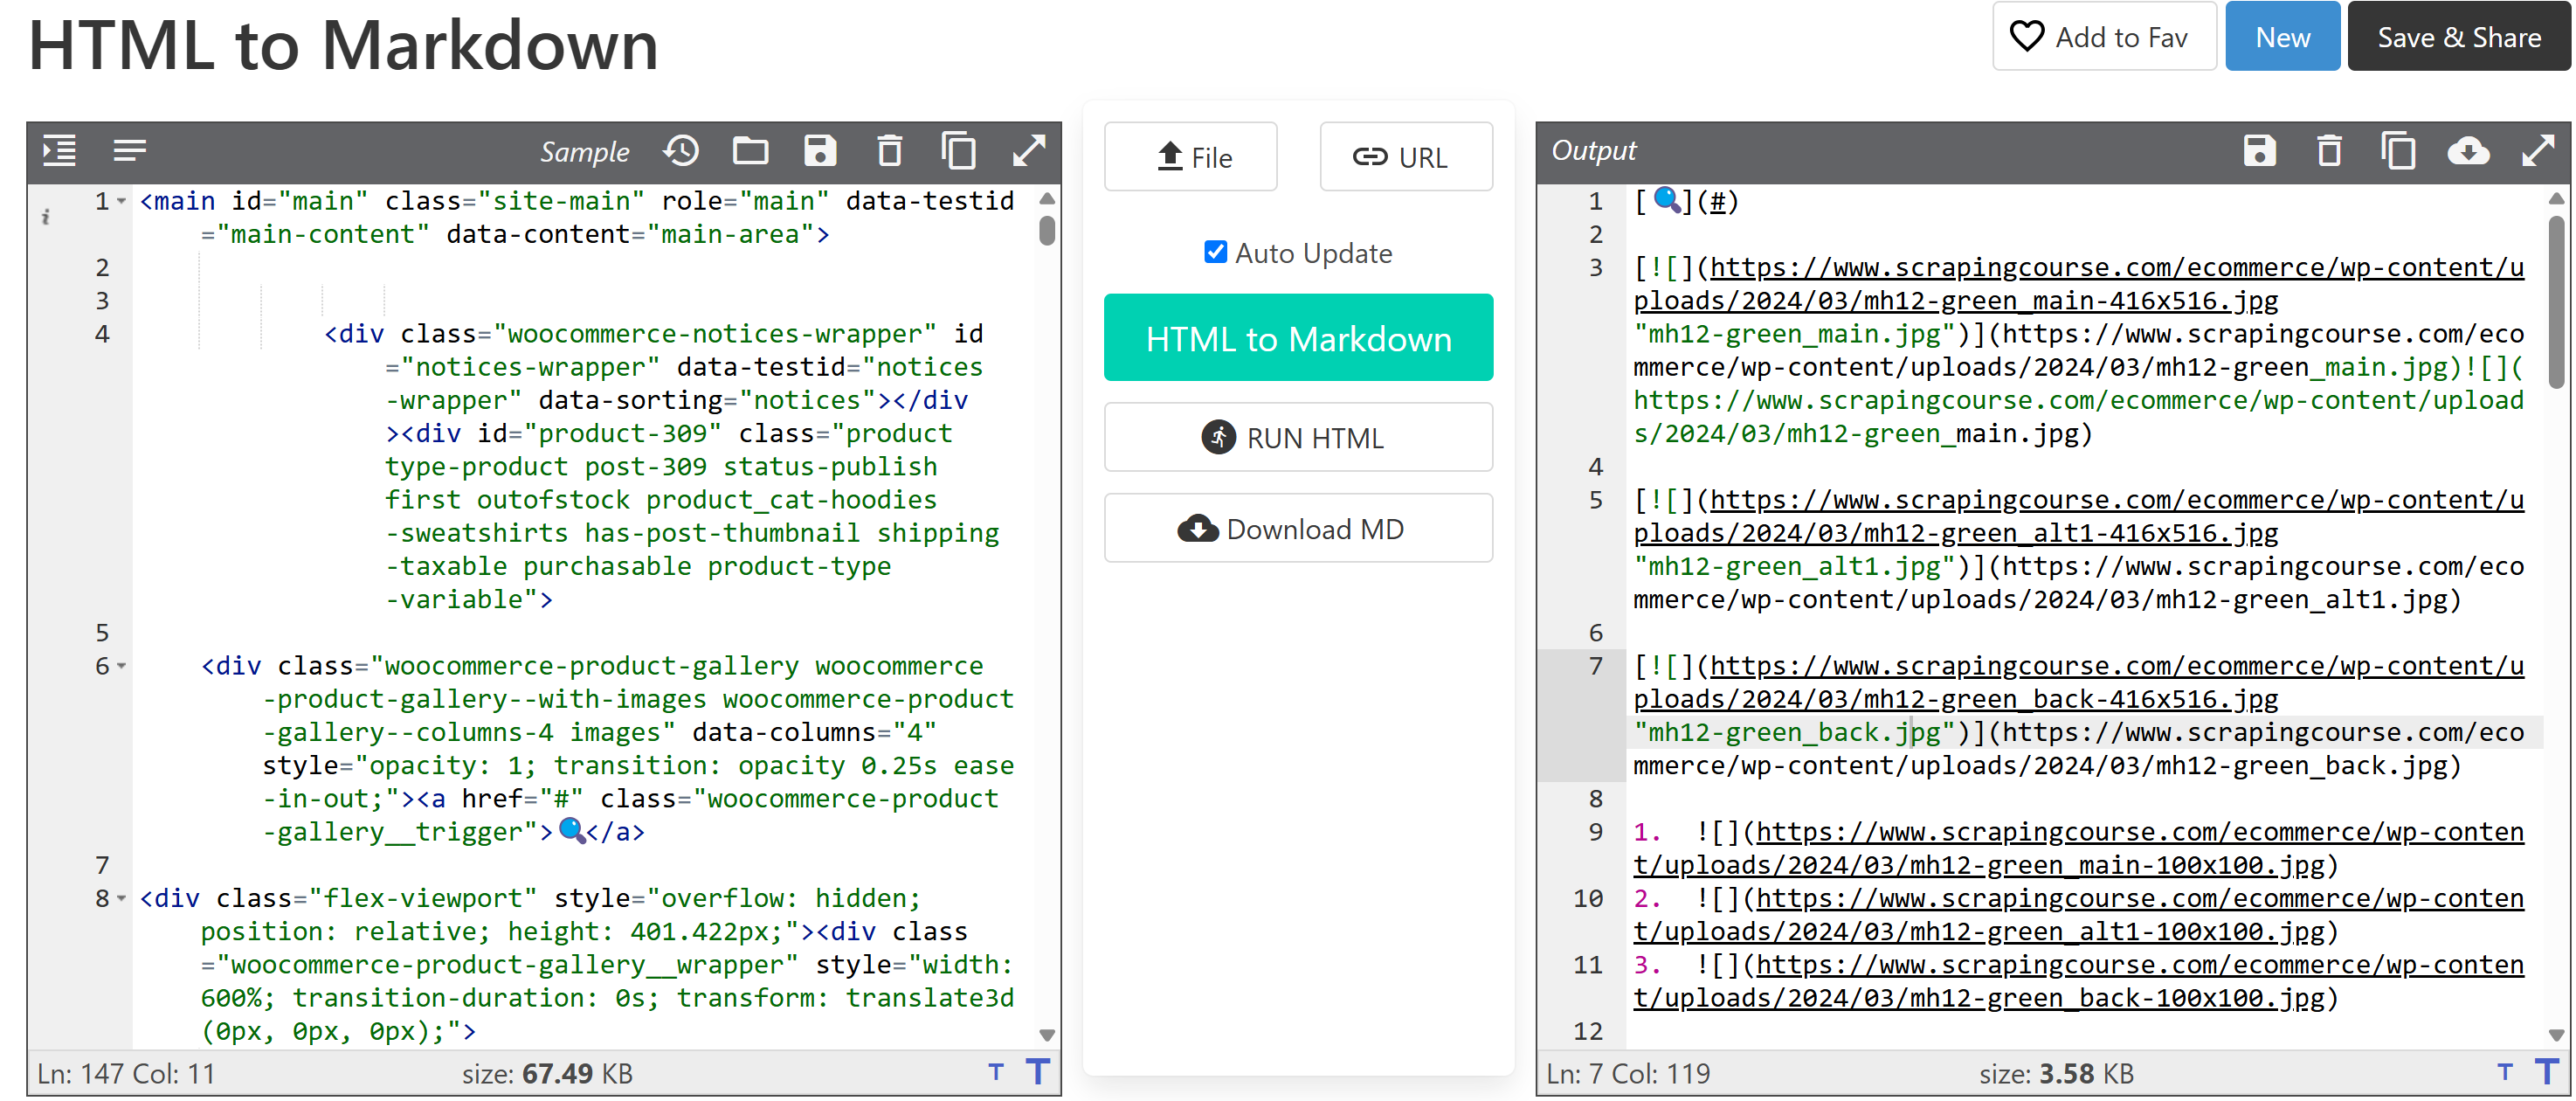The height and width of the screenshot is (1101, 2576).
Task: Toggle the Auto Update checkbox
Action: coord(1215,252)
